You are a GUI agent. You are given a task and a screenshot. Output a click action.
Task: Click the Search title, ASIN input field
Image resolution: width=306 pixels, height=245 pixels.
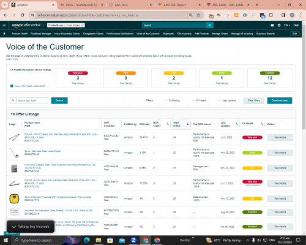(32, 100)
